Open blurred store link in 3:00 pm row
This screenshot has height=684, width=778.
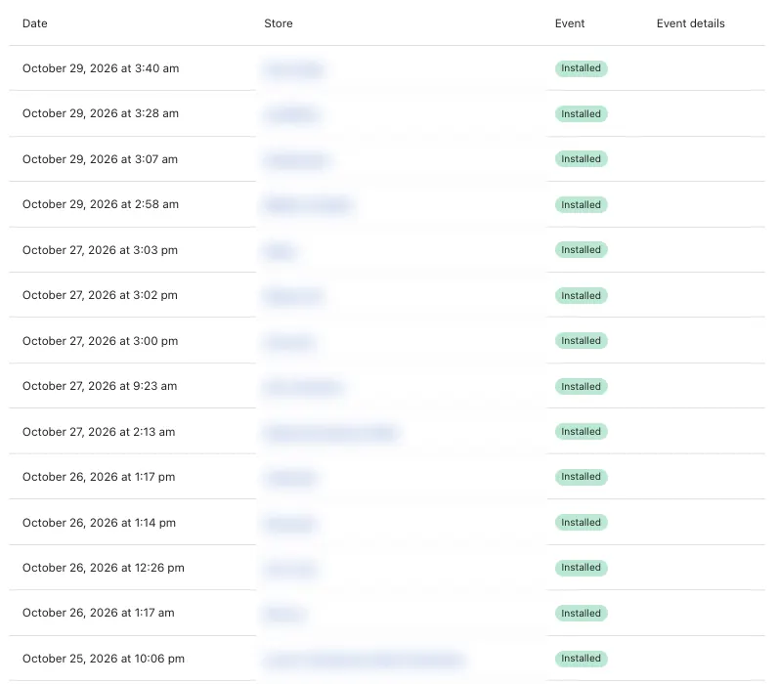point(289,343)
